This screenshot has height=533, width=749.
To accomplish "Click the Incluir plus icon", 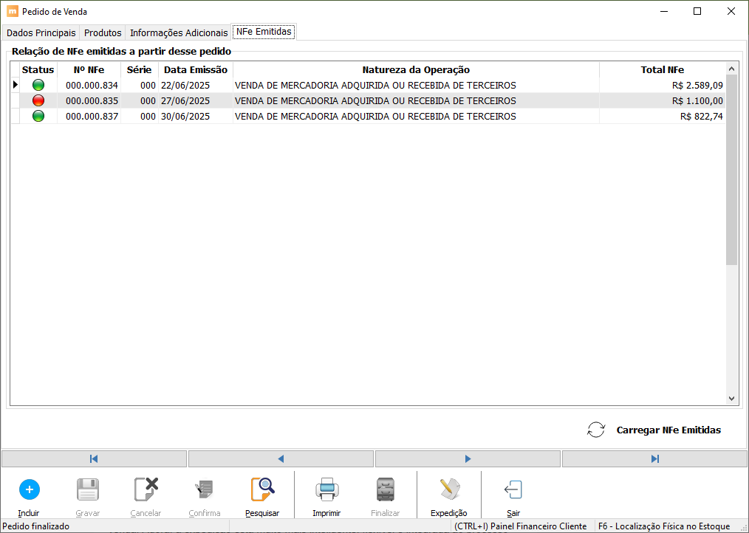I will click(x=29, y=489).
